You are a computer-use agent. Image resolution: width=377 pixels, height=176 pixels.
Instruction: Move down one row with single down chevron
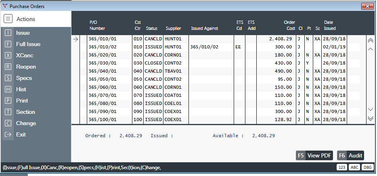click(371, 110)
